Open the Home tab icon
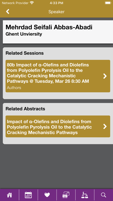113x201 pixels. pos(10,195)
